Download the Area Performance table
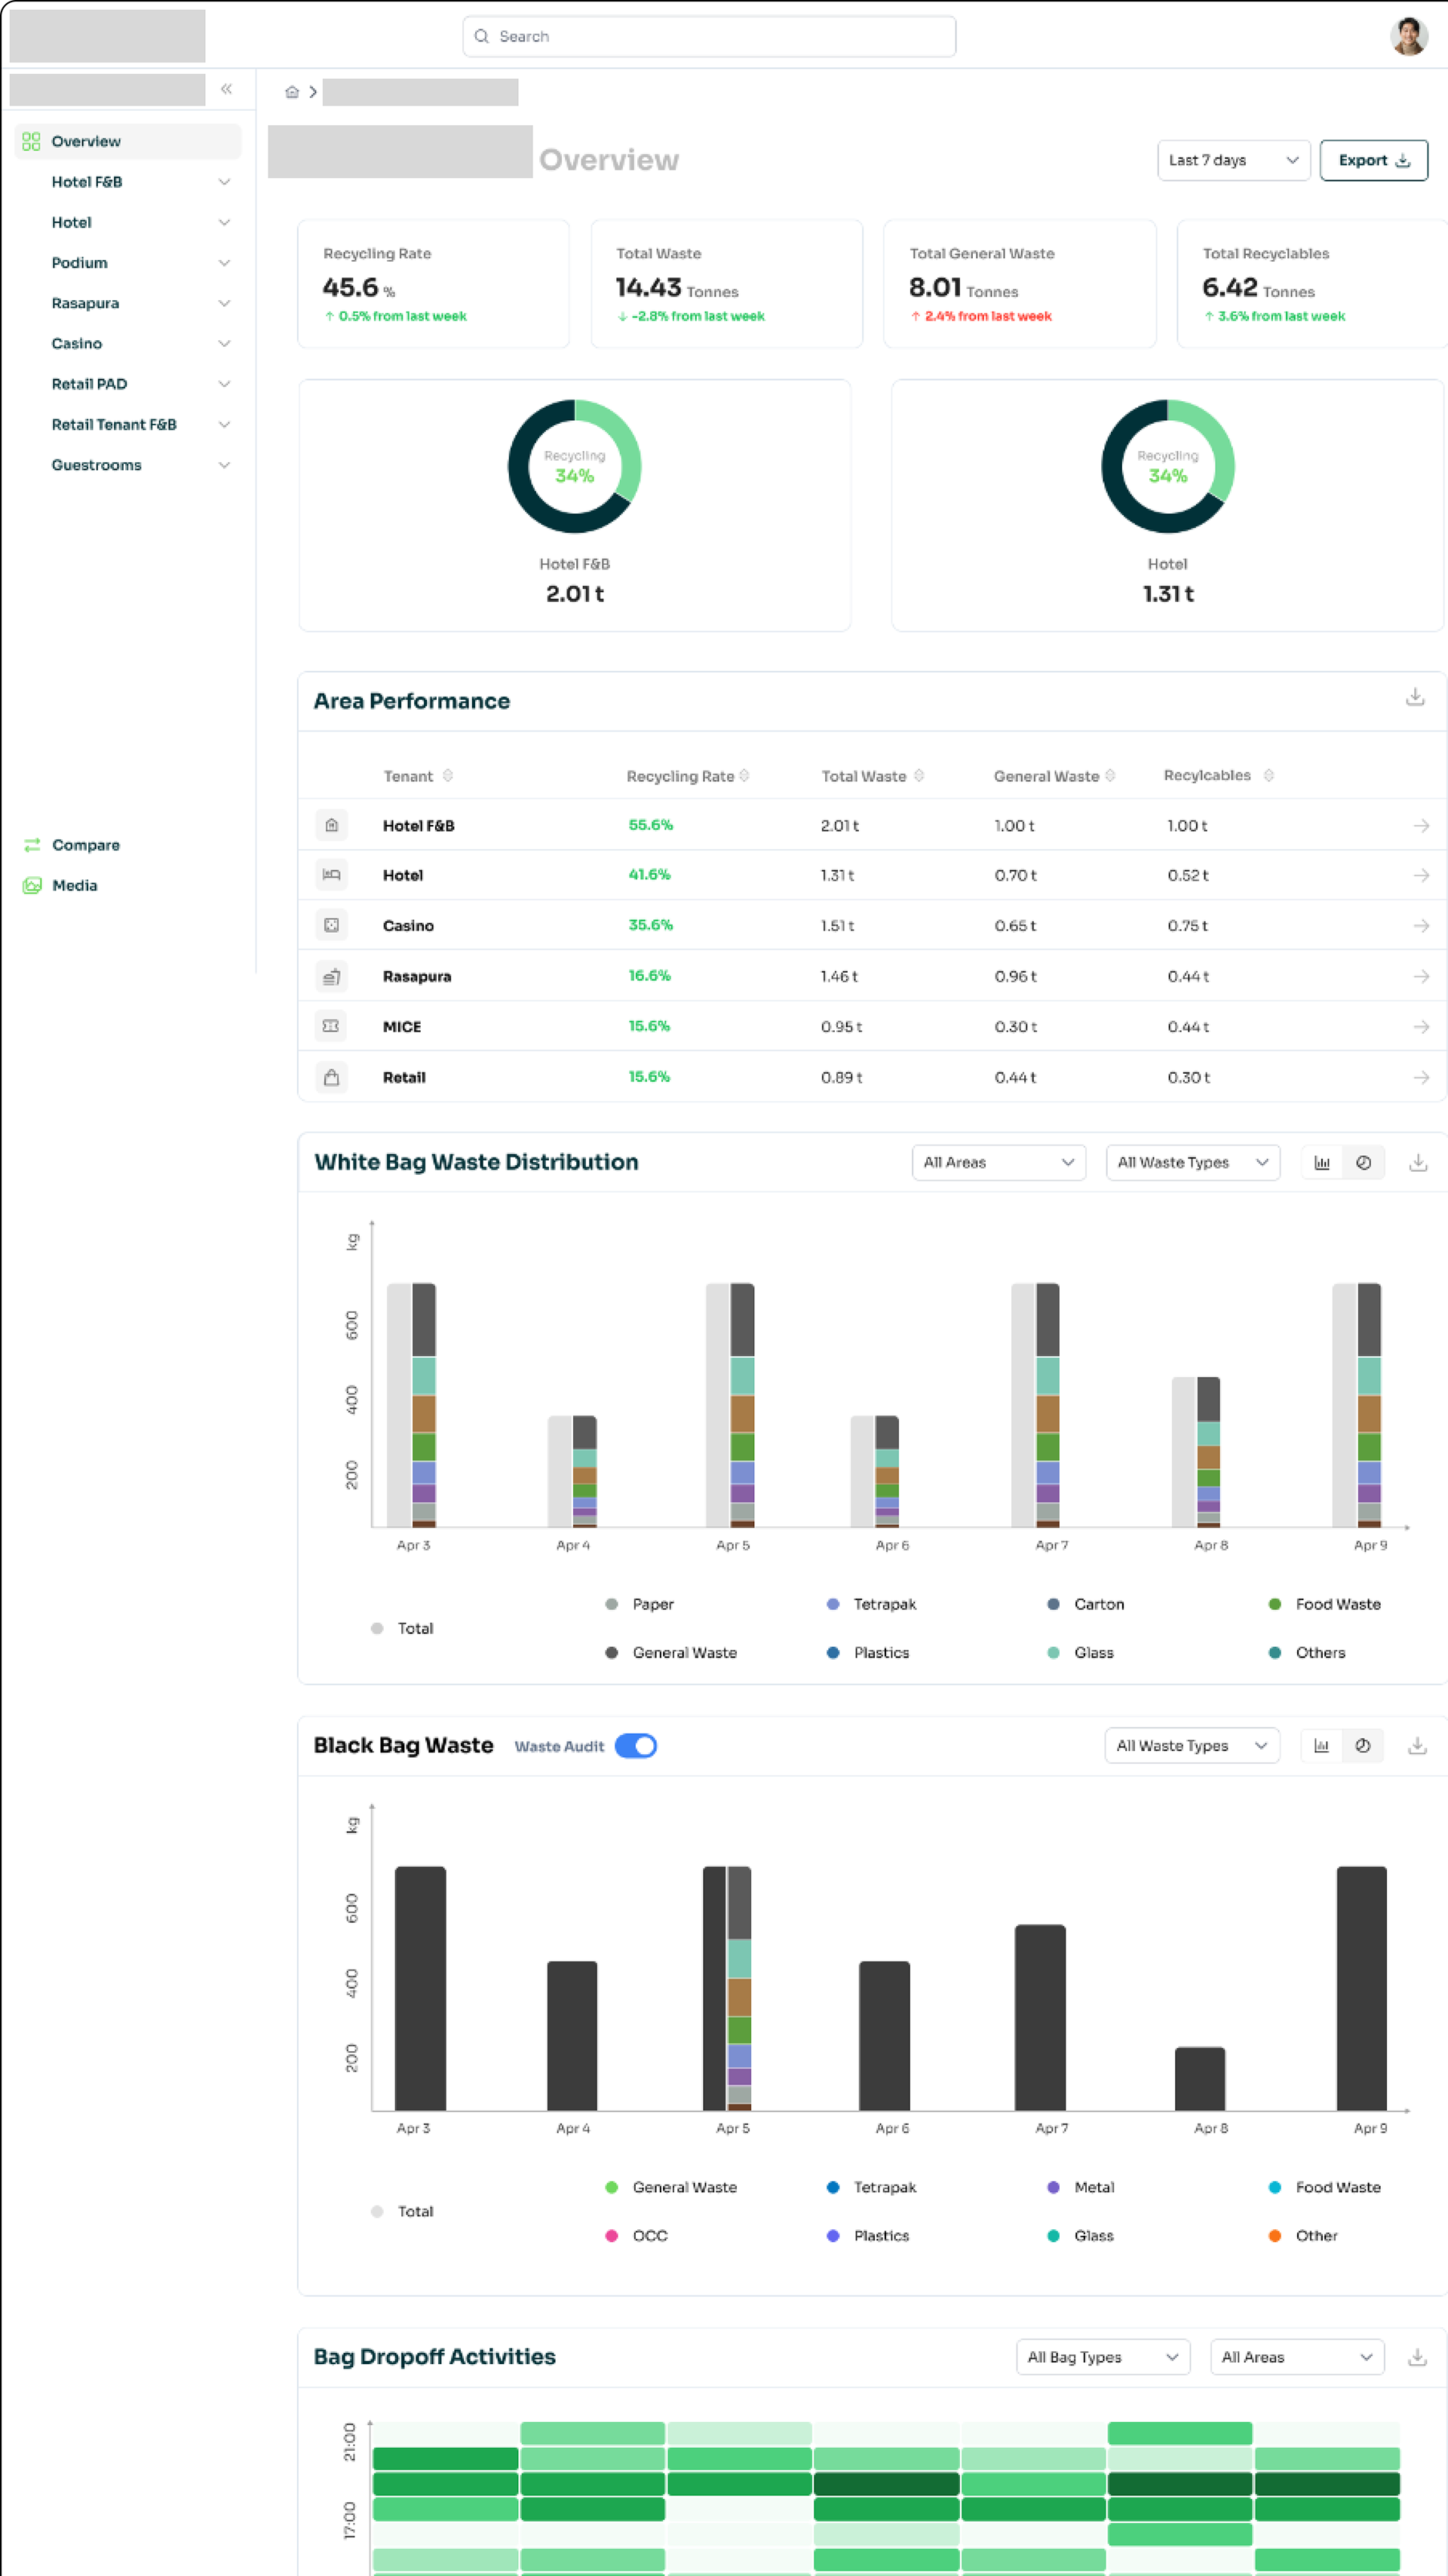This screenshot has width=1448, height=2576. [1414, 697]
